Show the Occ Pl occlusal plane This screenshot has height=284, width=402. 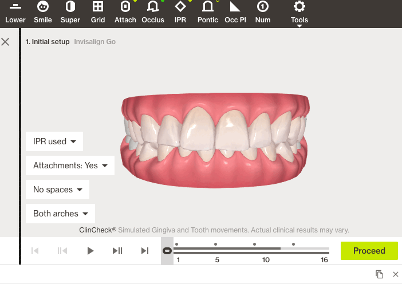(x=235, y=13)
